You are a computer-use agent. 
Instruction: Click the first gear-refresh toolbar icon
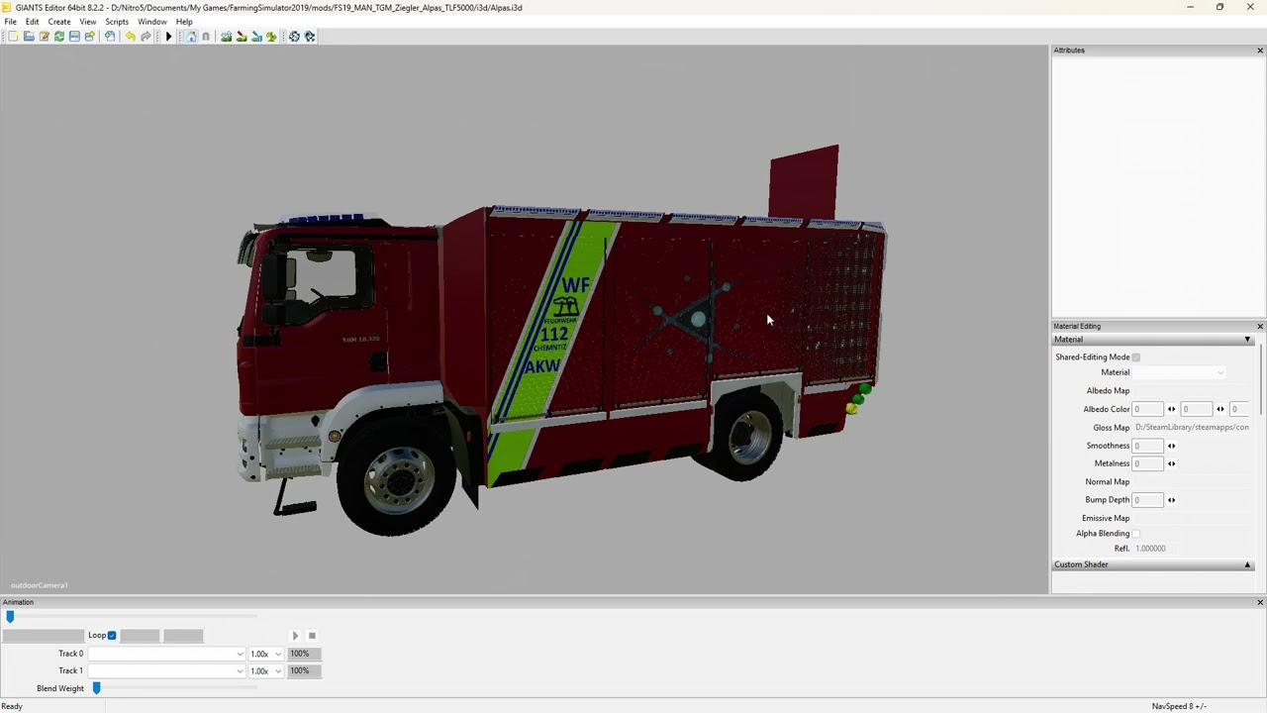[294, 37]
